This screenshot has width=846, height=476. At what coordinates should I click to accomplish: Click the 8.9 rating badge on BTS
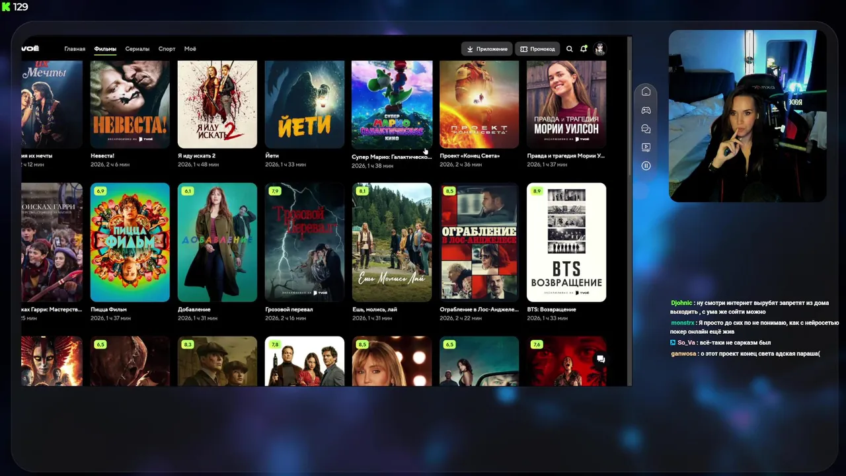537,191
